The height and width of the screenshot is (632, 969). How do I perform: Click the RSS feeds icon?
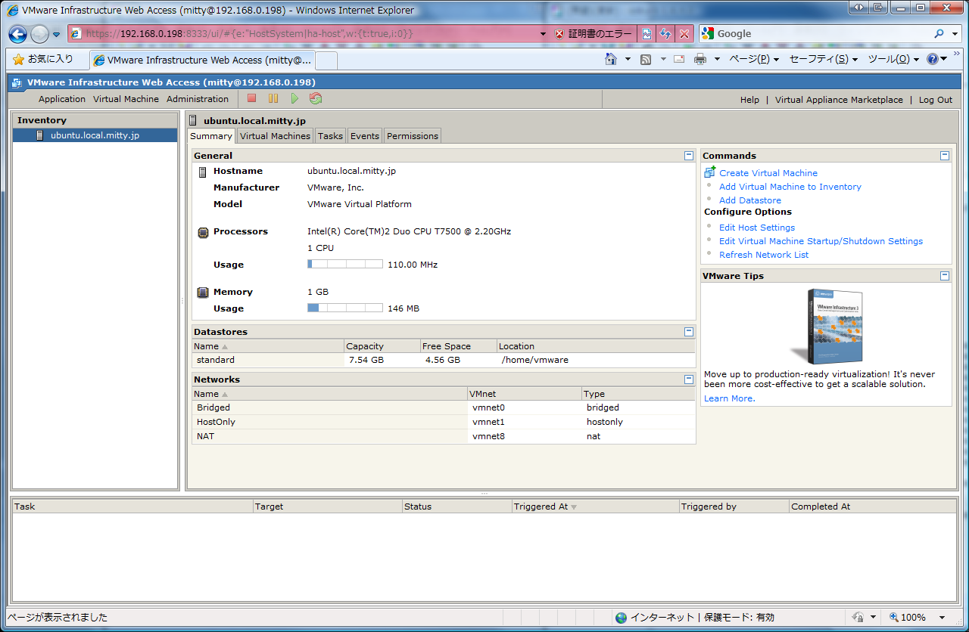646,59
